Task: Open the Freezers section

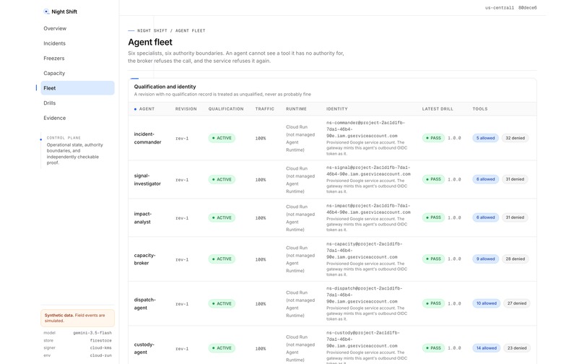Action: click(54, 58)
